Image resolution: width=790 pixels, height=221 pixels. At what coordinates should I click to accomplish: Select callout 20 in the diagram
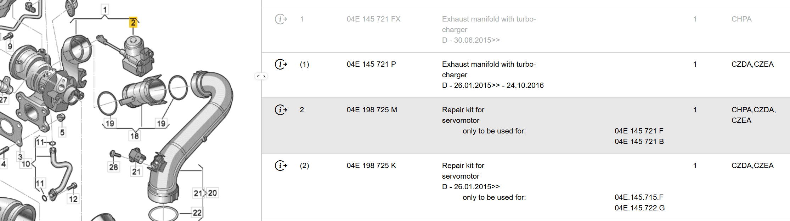click(213, 193)
